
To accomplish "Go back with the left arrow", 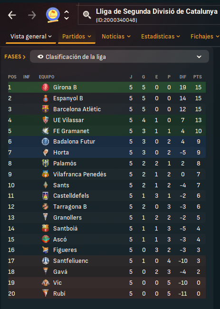I will click(12, 15).
